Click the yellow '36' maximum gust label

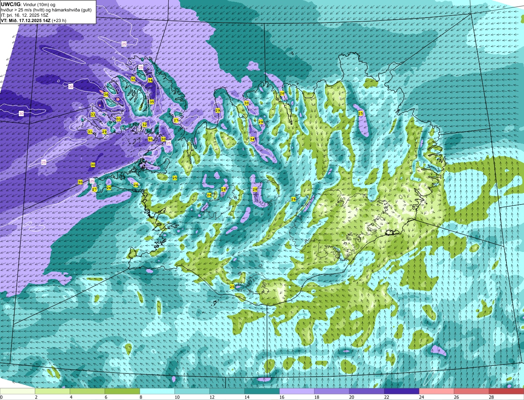point(106,94)
